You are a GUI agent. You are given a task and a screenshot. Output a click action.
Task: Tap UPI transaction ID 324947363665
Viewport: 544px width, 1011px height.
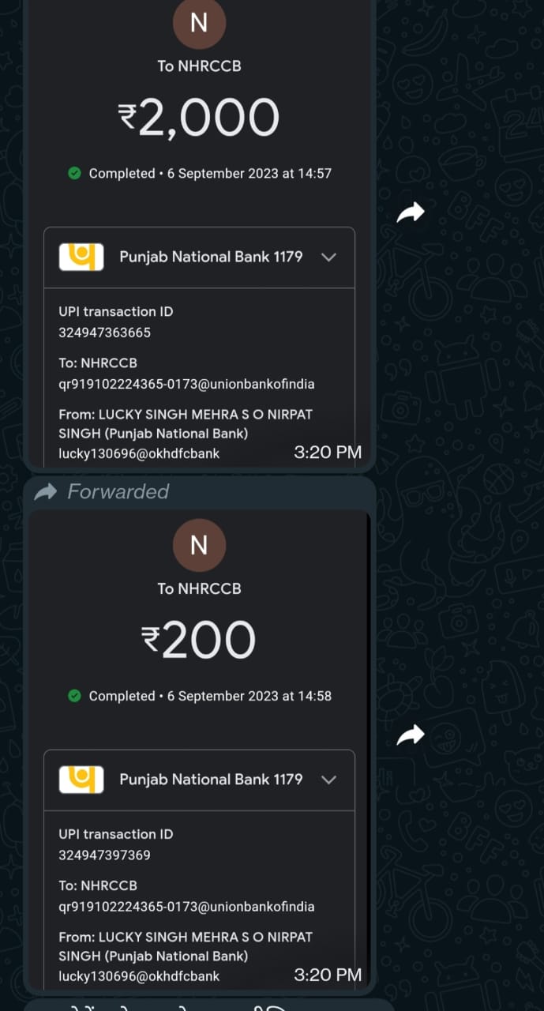coord(104,333)
